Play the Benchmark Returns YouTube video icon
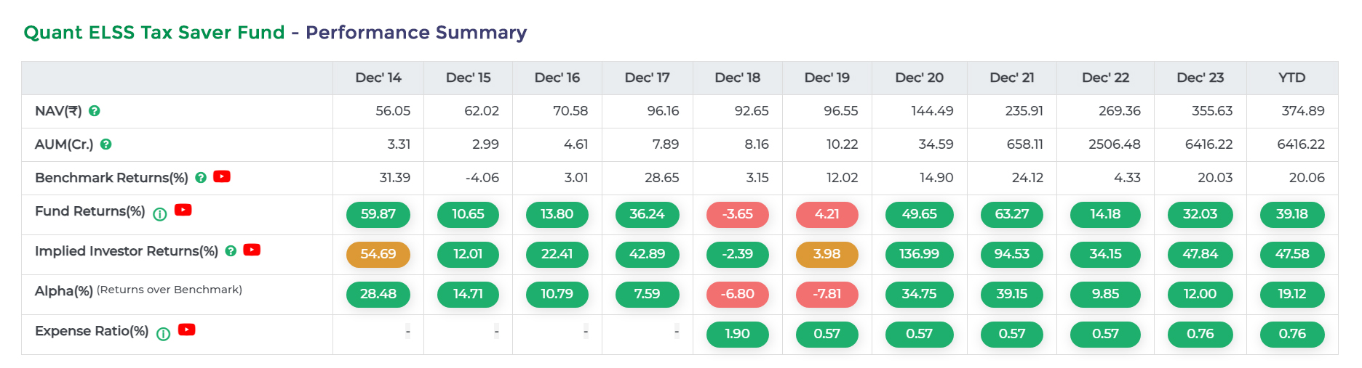 [x=222, y=176]
